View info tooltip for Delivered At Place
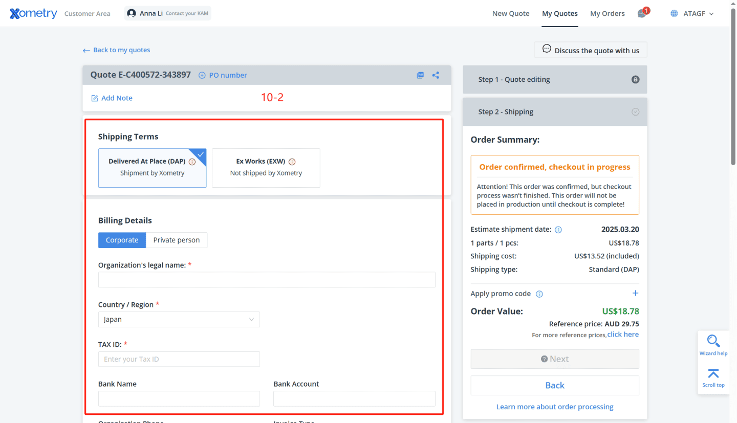Viewport: 737px width, 423px height. click(x=192, y=161)
